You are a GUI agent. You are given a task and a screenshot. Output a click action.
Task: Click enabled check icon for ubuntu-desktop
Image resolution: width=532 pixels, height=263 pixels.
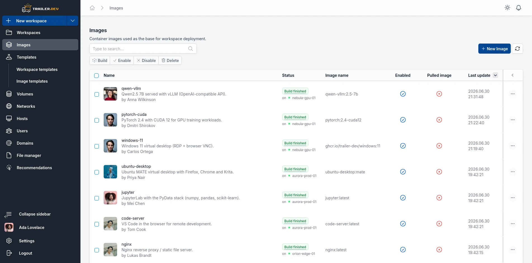point(403,172)
